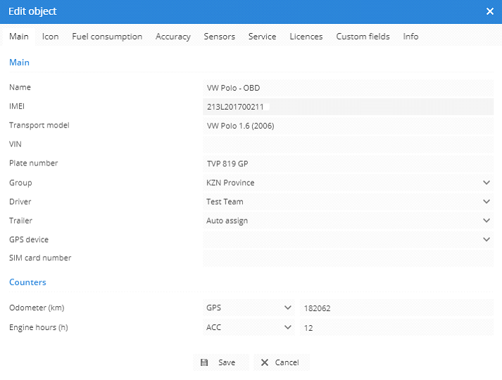Go to the Accuracy tab
This screenshot has width=502, height=380.
(173, 37)
